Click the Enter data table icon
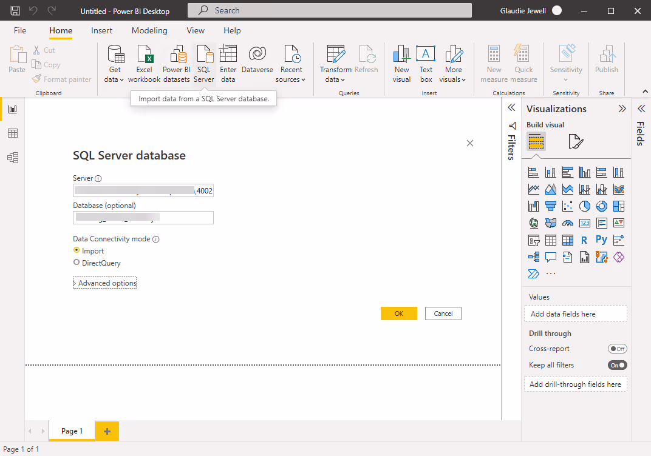Image resolution: width=651 pixels, height=456 pixels. tap(228, 64)
